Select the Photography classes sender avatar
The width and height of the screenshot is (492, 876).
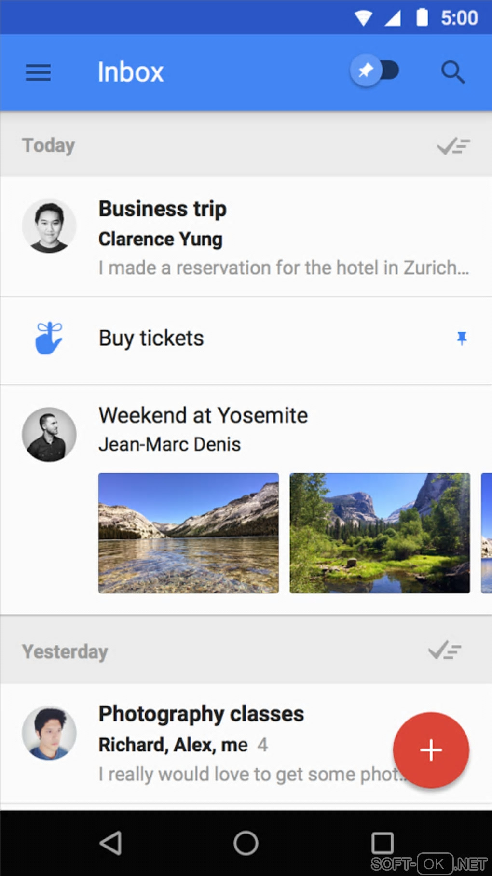click(x=49, y=733)
